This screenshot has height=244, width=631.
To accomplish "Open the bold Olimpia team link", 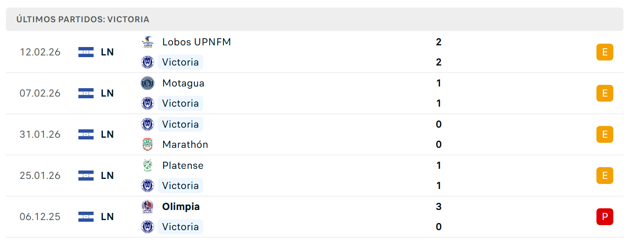I will (x=181, y=207).
